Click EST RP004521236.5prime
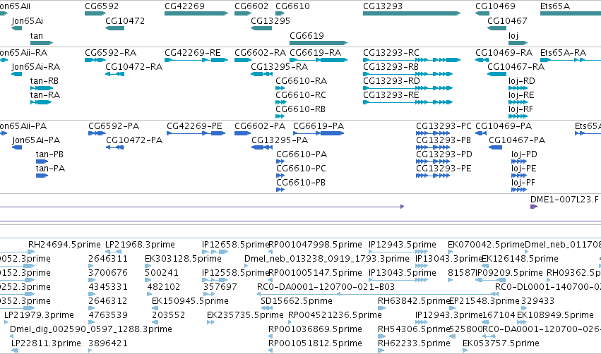The height and width of the screenshot is (354, 601). [x=335, y=315]
